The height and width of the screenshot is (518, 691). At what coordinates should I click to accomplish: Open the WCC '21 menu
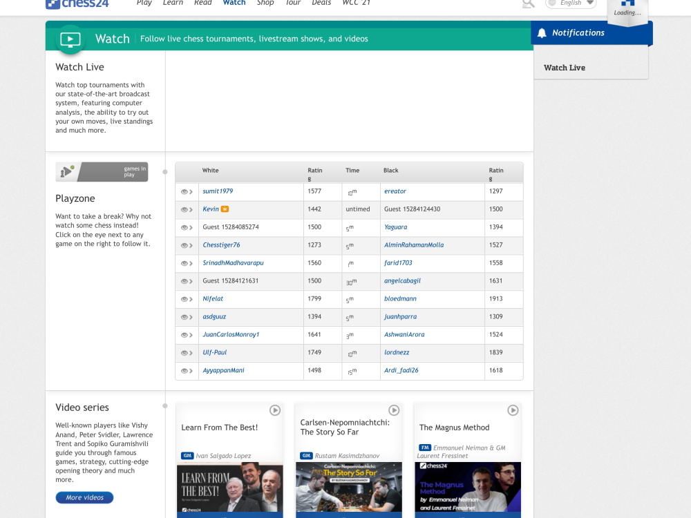(356, 3)
